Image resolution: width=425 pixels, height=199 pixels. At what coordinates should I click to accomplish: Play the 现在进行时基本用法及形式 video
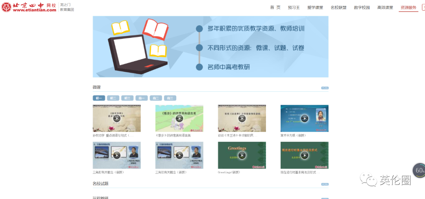coord(304,155)
